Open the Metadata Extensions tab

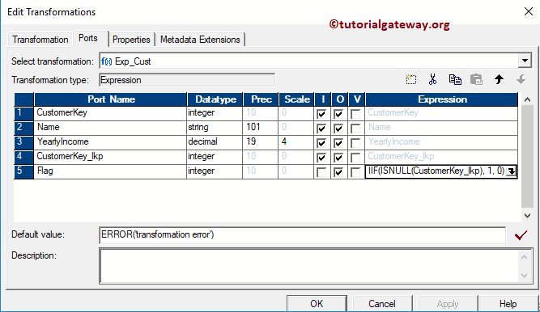[200, 40]
